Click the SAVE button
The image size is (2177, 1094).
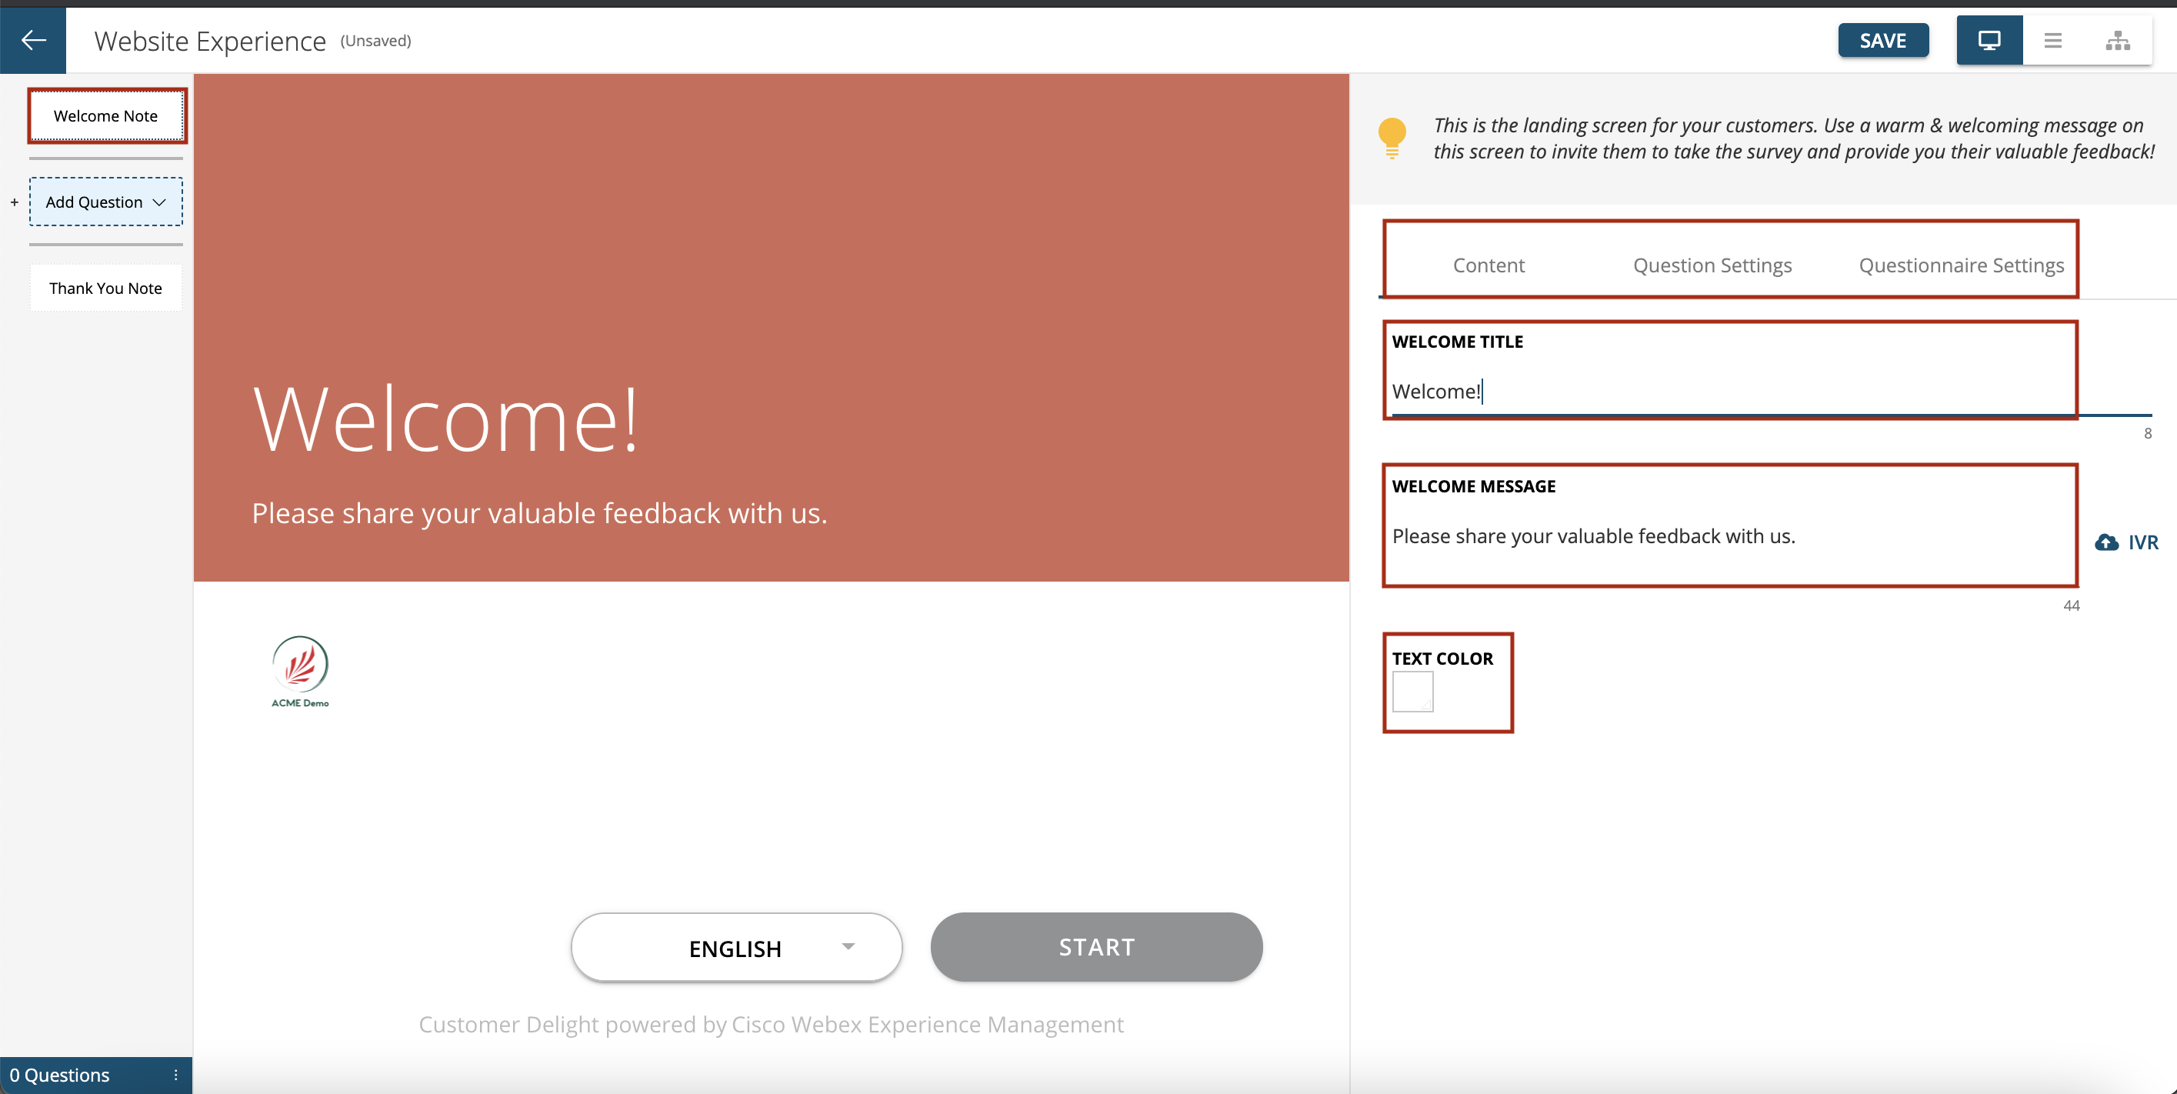[x=1882, y=39]
